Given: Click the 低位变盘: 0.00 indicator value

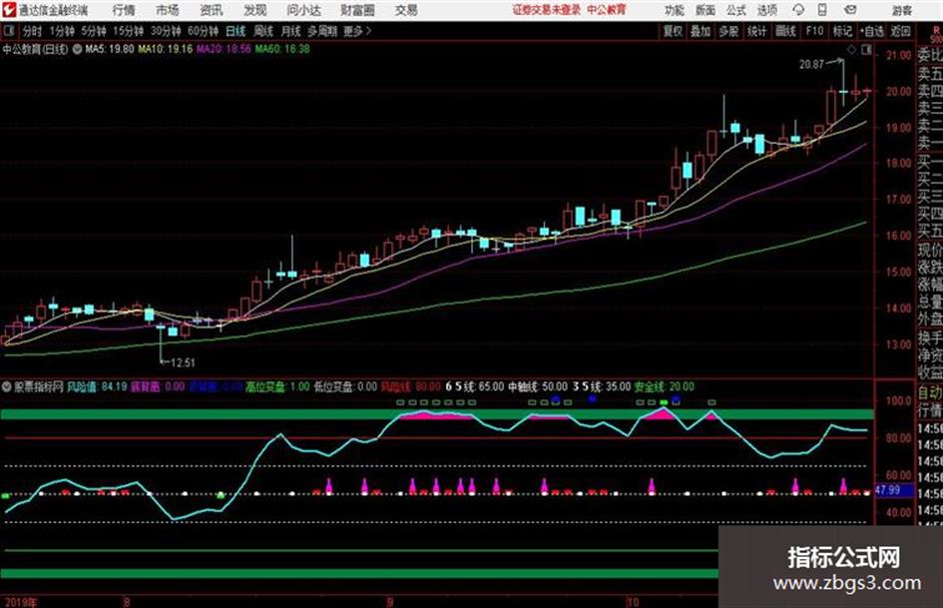Looking at the screenshot, I should point(345,386).
